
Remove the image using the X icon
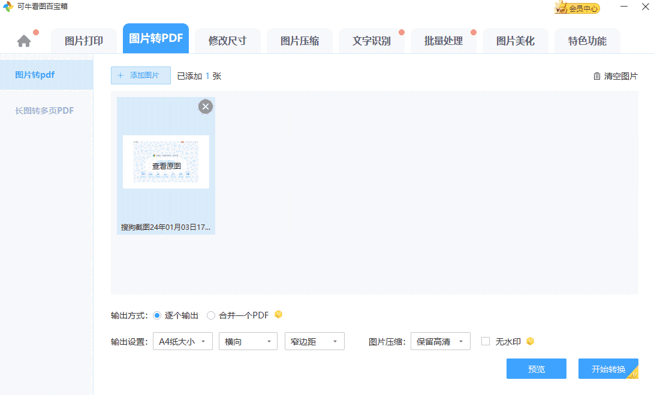click(x=206, y=107)
